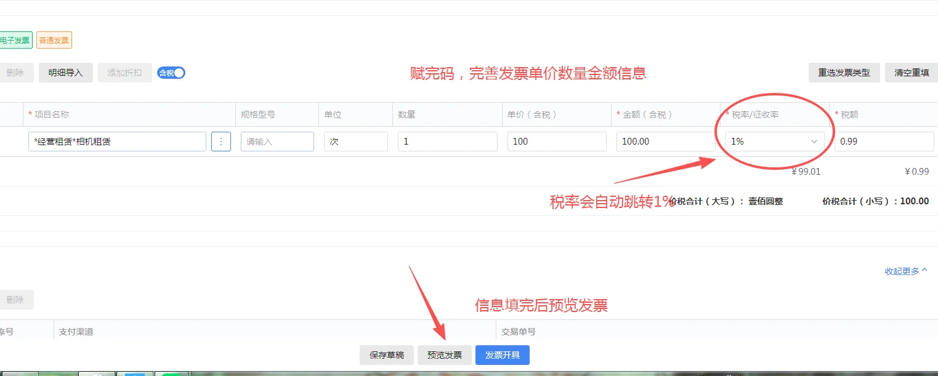Click the 数量 quantity field showing 1
938x376 pixels.
click(447, 142)
